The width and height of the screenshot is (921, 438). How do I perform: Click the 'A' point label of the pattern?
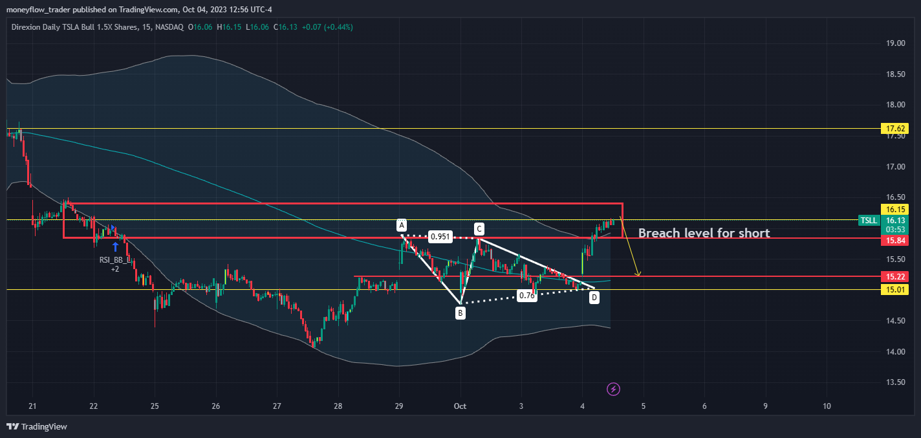(402, 225)
